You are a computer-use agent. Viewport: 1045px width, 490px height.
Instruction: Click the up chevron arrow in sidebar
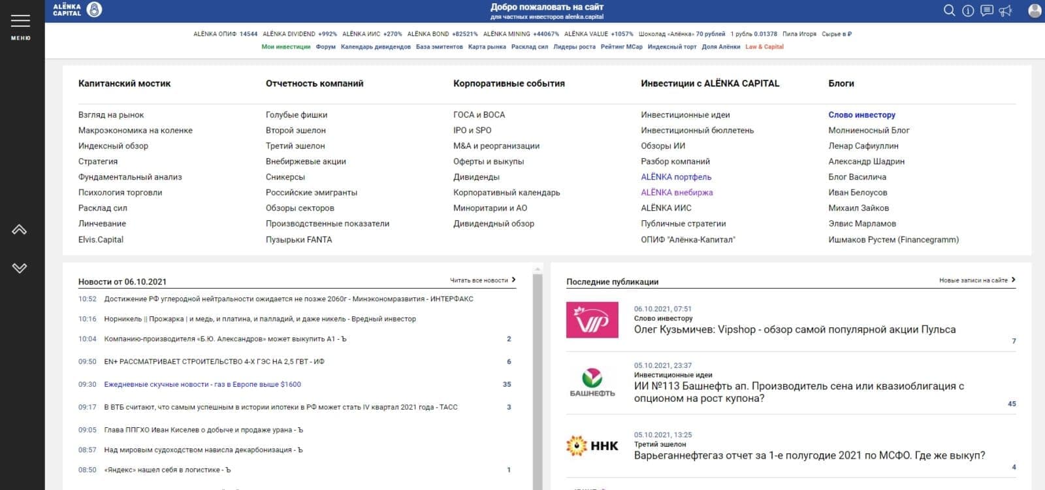coord(20,229)
